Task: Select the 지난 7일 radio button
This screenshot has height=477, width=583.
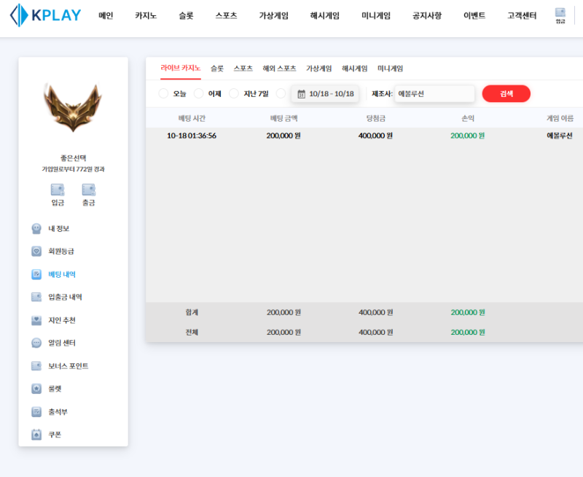Action: (234, 93)
